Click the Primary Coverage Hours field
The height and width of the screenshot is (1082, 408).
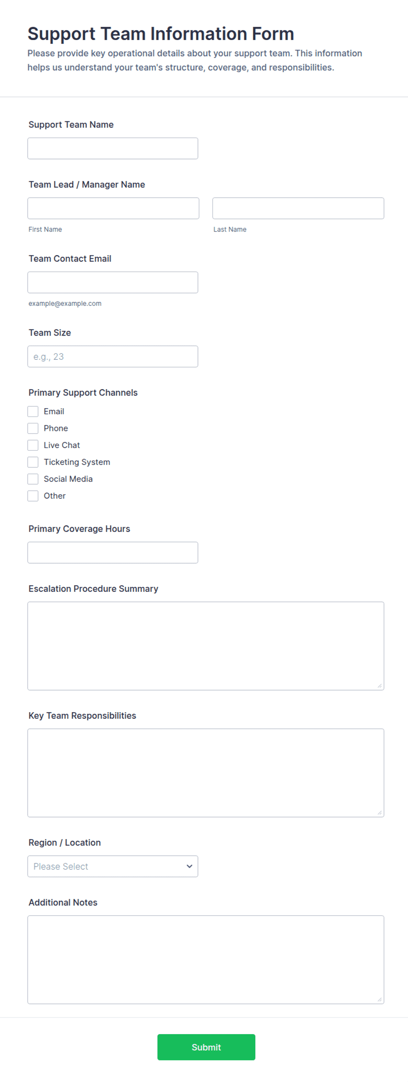113,553
